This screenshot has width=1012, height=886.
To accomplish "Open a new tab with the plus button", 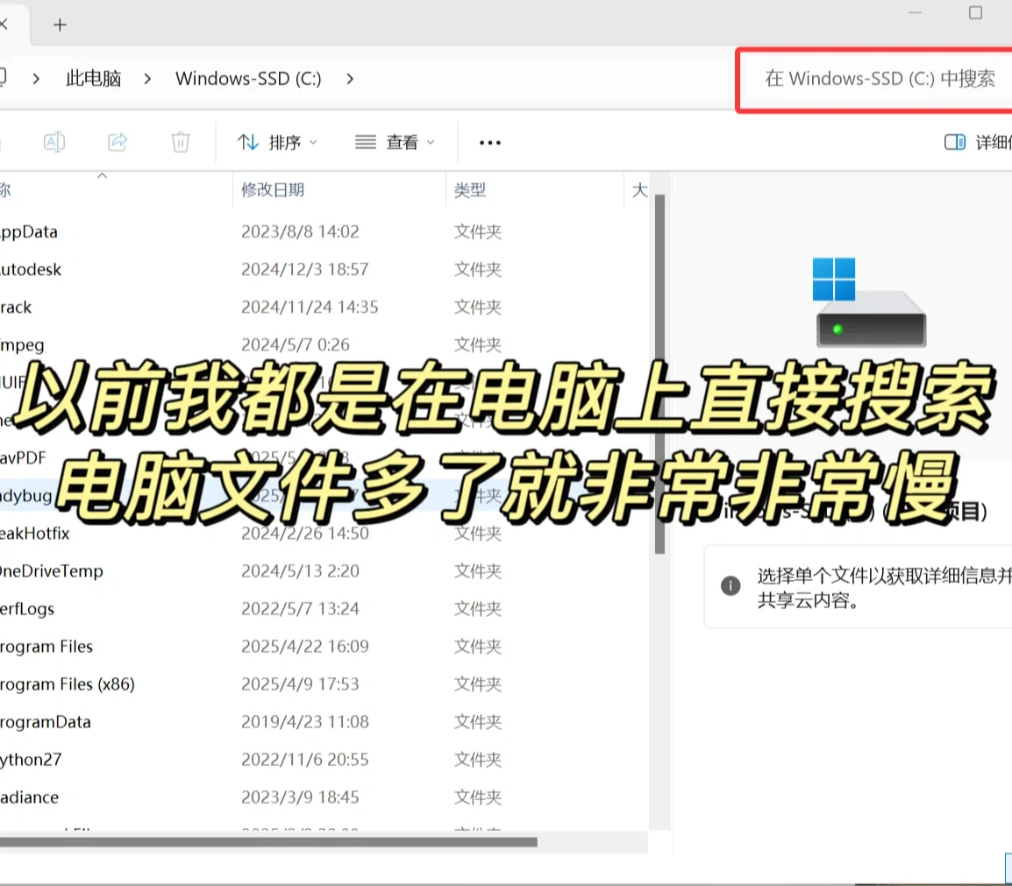I will 60,25.
